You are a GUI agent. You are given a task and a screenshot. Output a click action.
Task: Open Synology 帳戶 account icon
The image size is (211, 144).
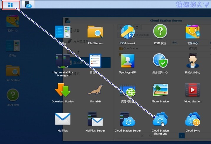click(x=128, y=61)
